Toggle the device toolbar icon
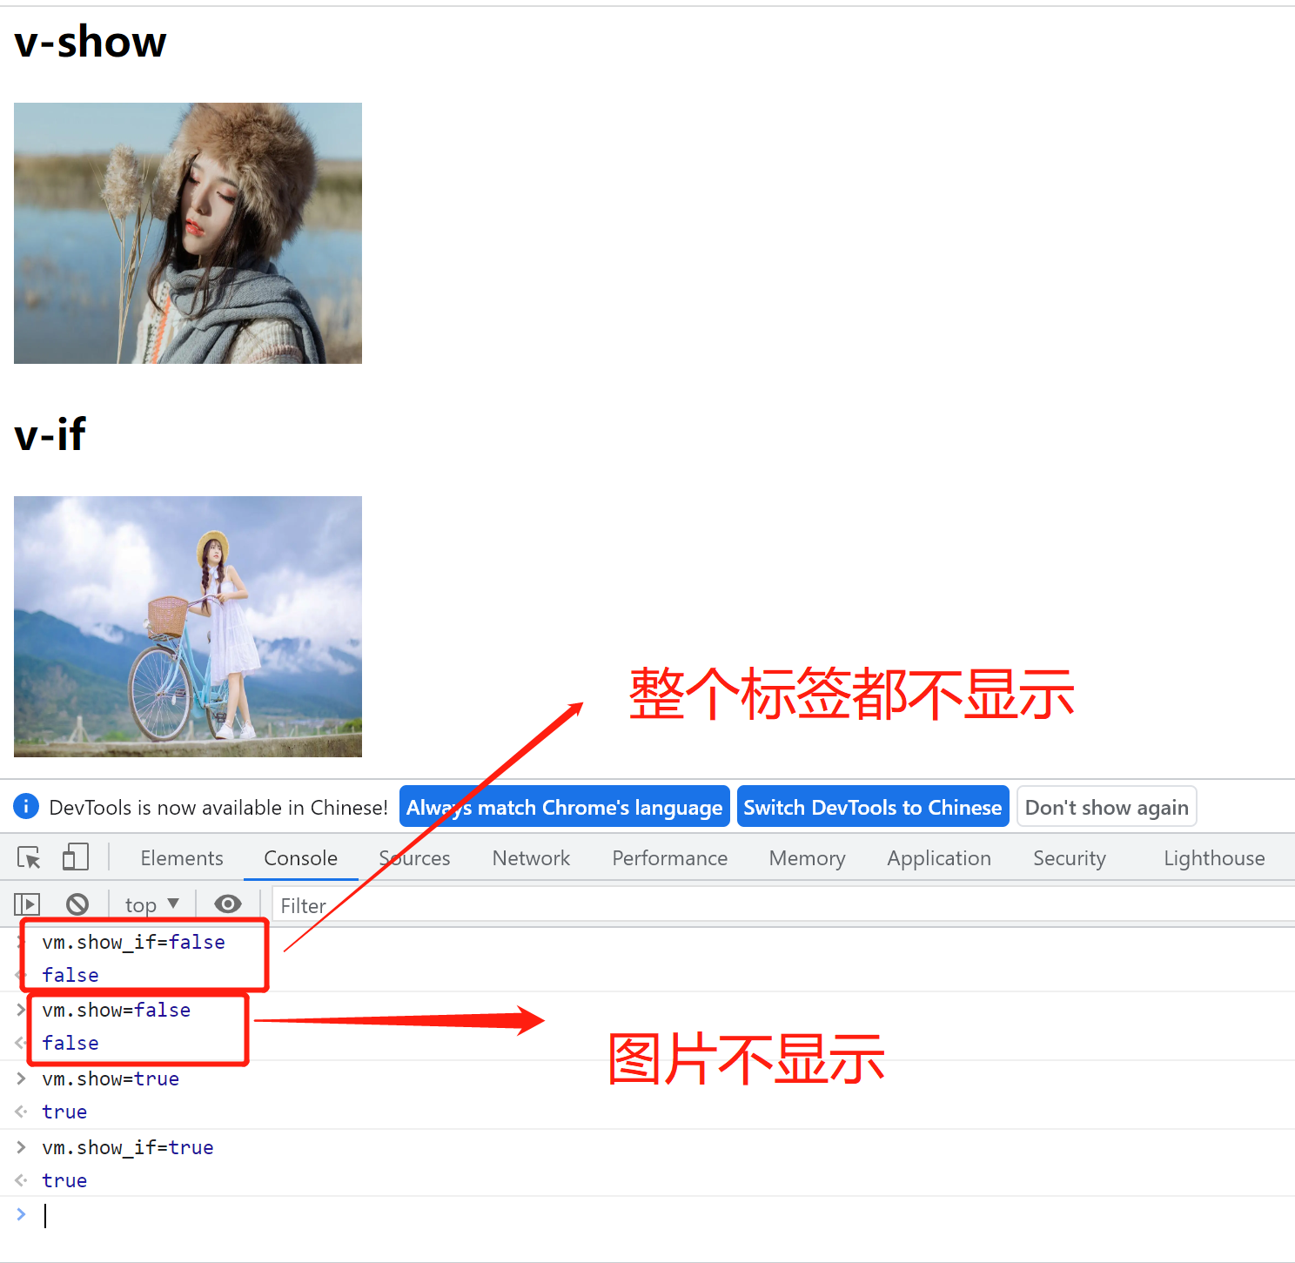The image size is (1295, 1263). coord(76,857)
